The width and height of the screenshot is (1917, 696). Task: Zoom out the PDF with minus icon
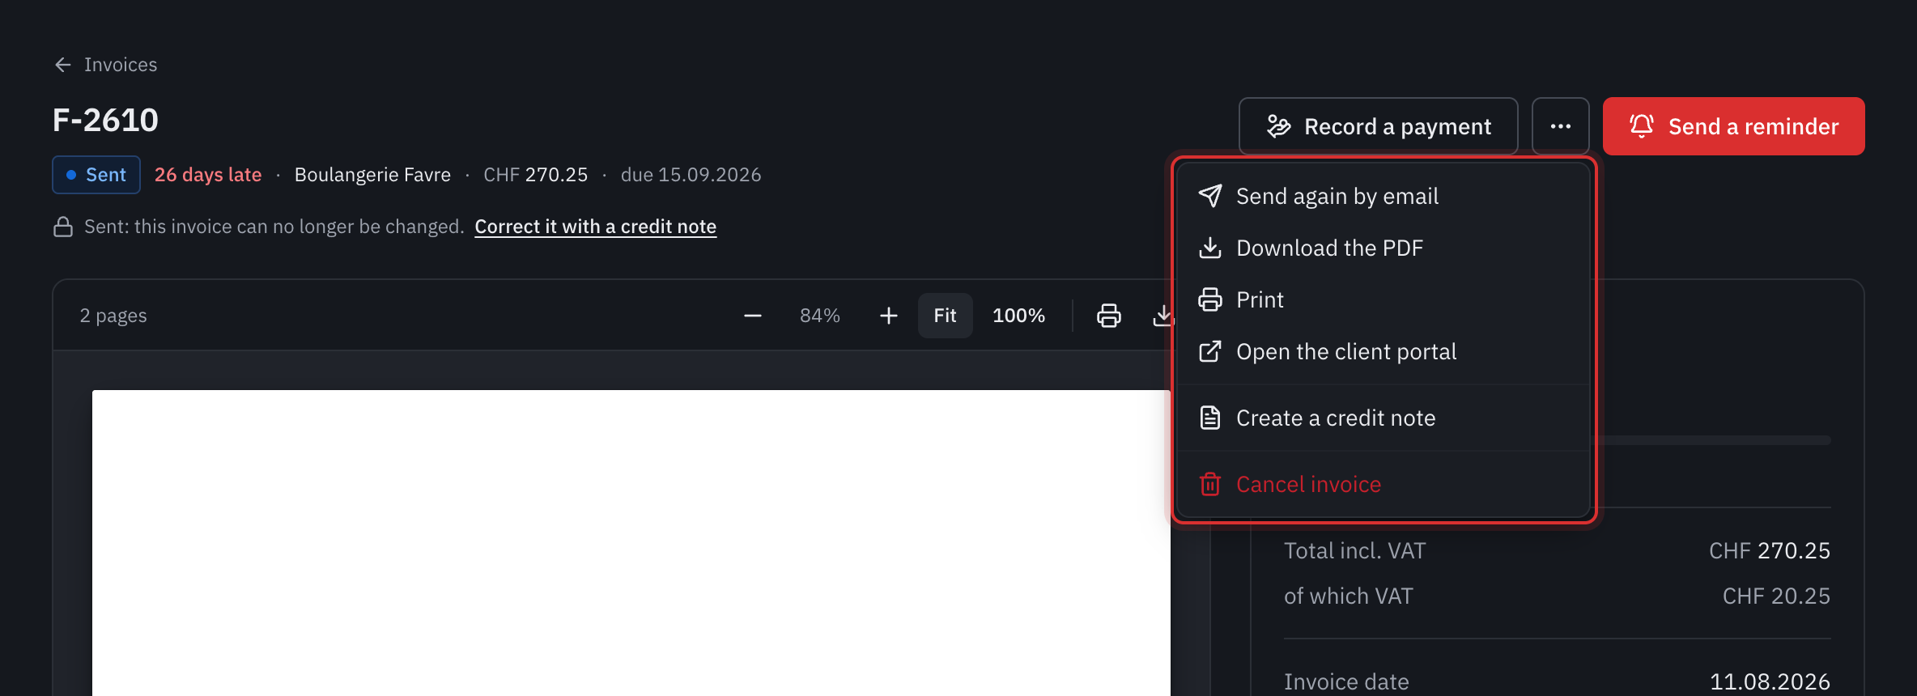coord(753,316)
